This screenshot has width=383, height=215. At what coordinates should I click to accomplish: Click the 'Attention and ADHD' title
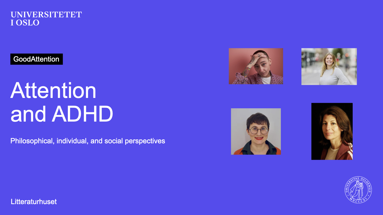click(62, 102)
